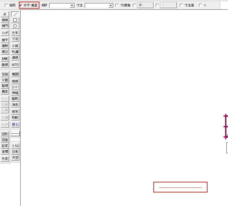Select the 寸法 dimension tool
Viewport: 228px width, 206px height.
[x=15, y=39]
